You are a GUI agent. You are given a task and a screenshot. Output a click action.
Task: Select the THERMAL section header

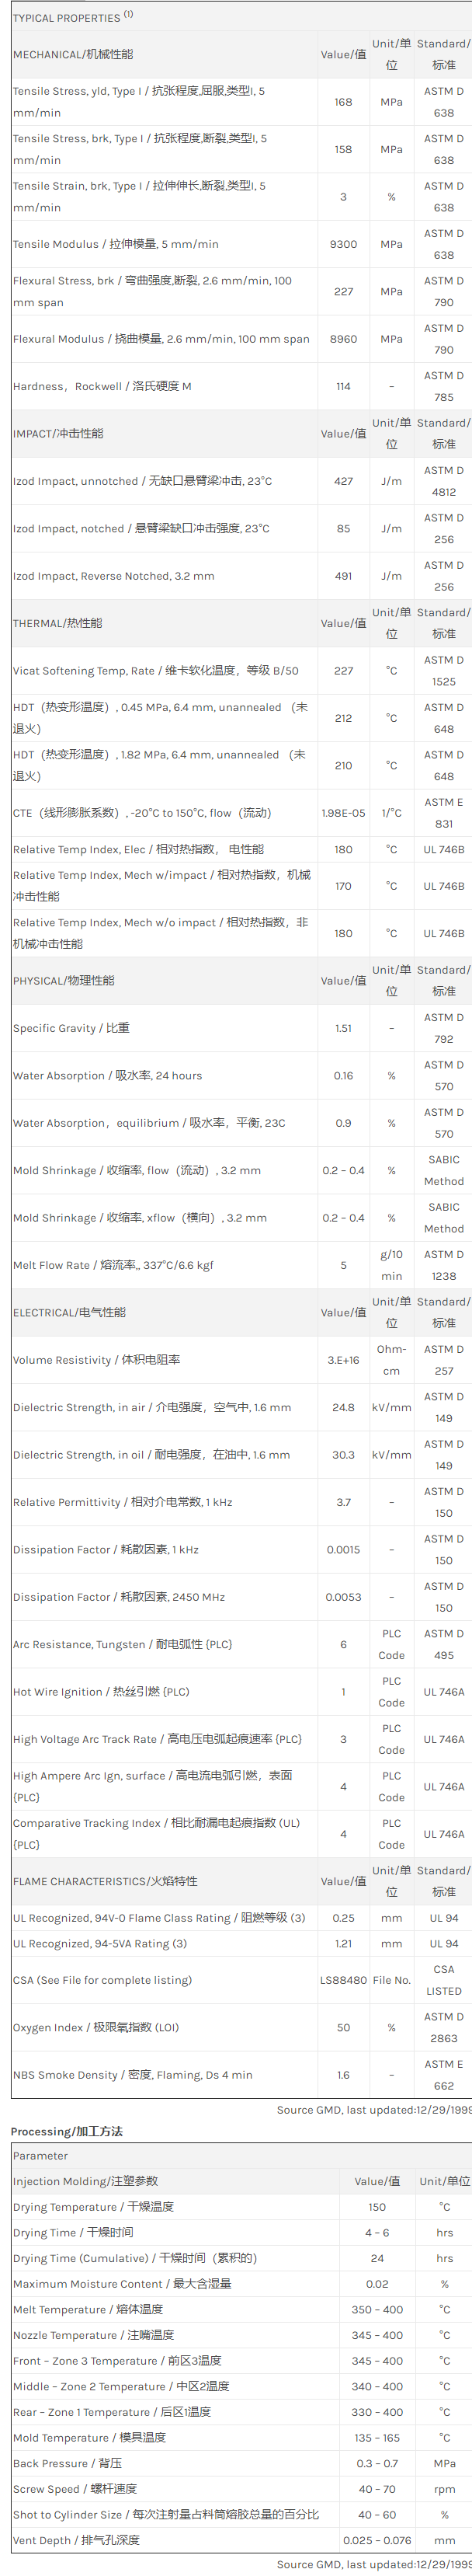57,623
